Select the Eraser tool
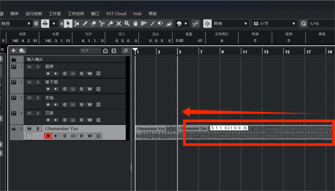The height and width of the screenshot is (191, 335). point(94,24)
